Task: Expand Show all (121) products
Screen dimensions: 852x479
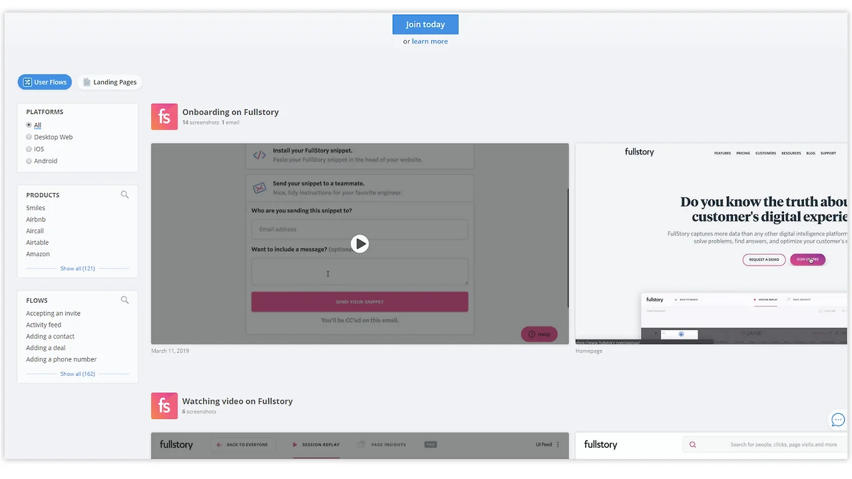Action: [78, 269]
